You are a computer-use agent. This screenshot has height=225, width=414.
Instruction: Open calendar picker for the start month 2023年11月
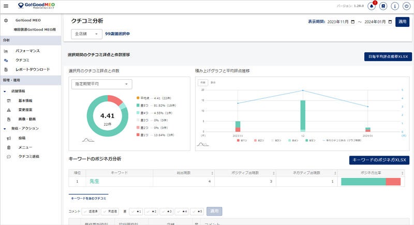(353, 22)
